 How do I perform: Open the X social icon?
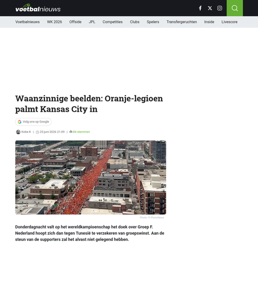210,8
